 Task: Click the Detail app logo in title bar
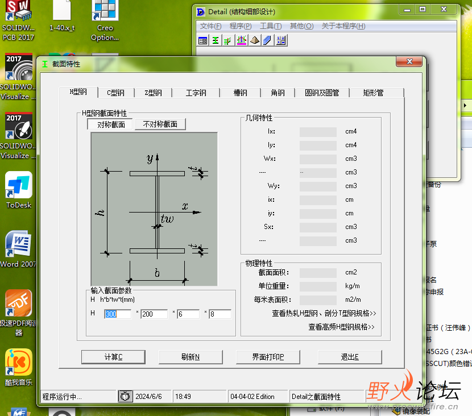click(x=201, y=12)
